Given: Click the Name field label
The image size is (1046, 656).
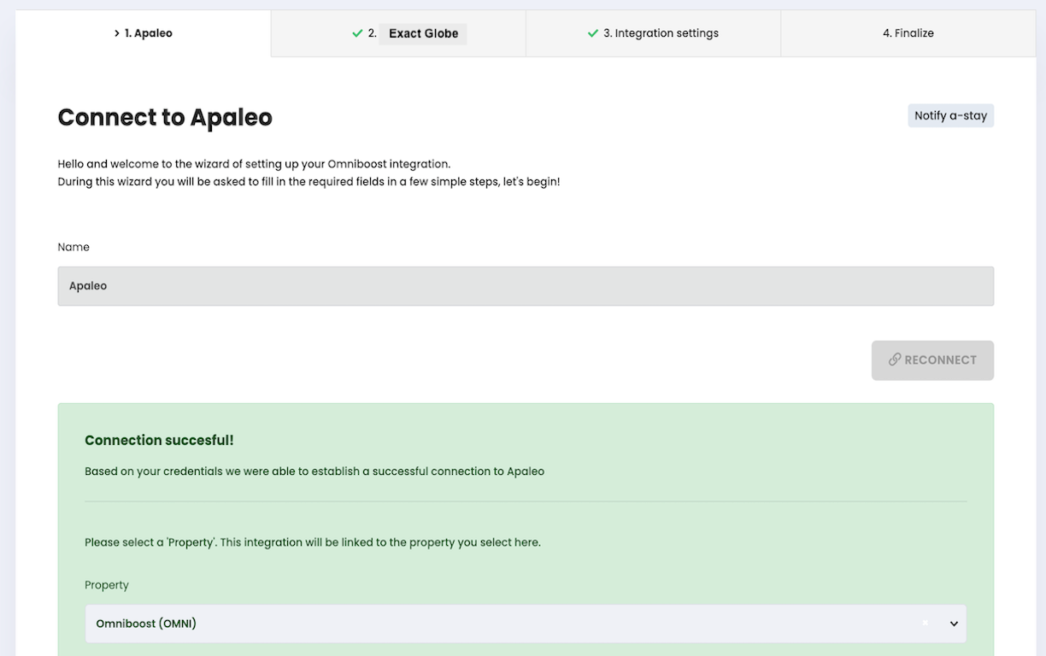Looking at the screenshot, I should pos(73,247).
